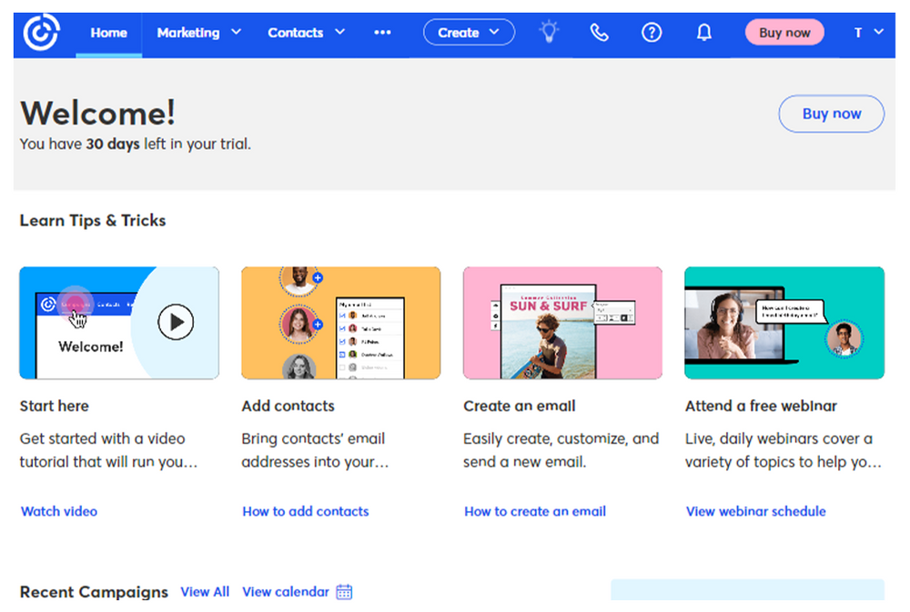Click the phone call icon
The height and width of the screenshot is (612, 910).
pyautogui.click(x=599, y=33)
